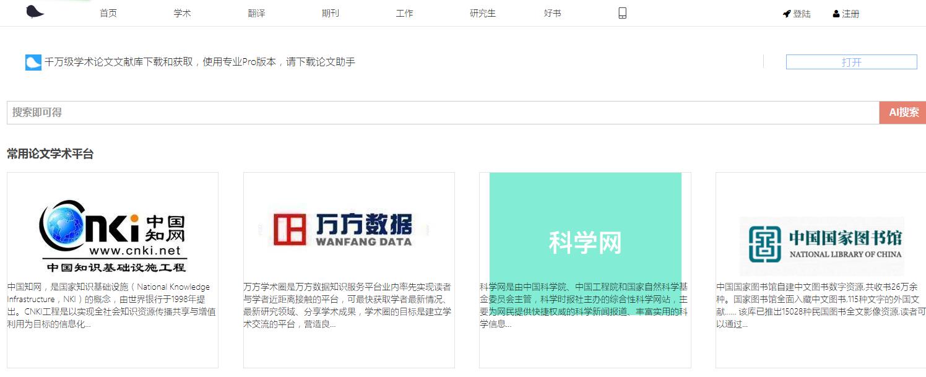Click the 注册 register link

point(850,13)
